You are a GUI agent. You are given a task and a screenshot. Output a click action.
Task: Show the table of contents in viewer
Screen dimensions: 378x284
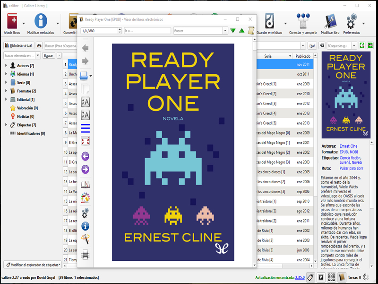click(86, 128)
